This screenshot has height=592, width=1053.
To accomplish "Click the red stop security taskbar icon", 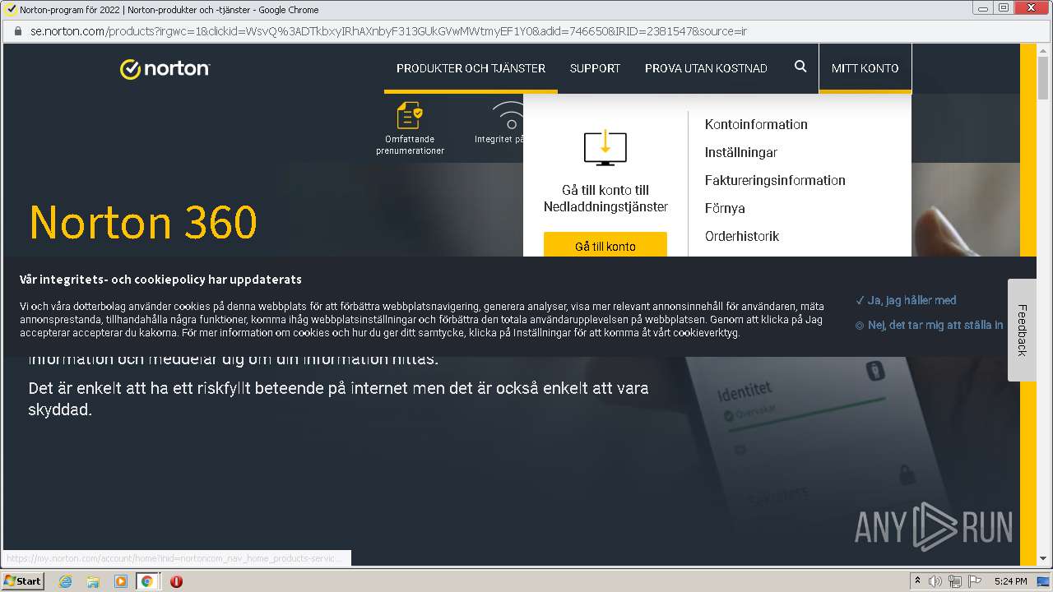I will coord(176,581).
